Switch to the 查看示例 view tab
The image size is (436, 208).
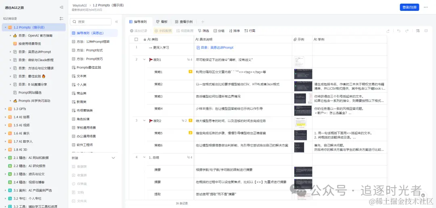(184, 22)
